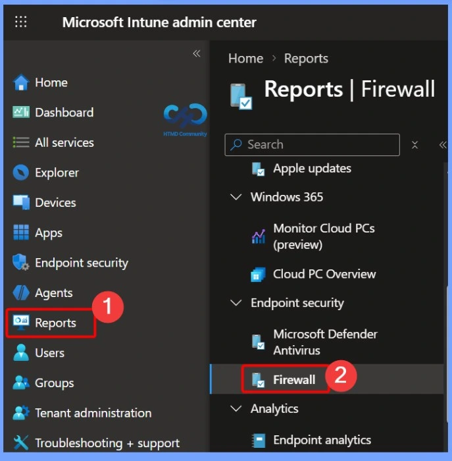Click the Troubleshooting wrench icon
Viewport: 452px width, 461px height.
tap(21, 443)
